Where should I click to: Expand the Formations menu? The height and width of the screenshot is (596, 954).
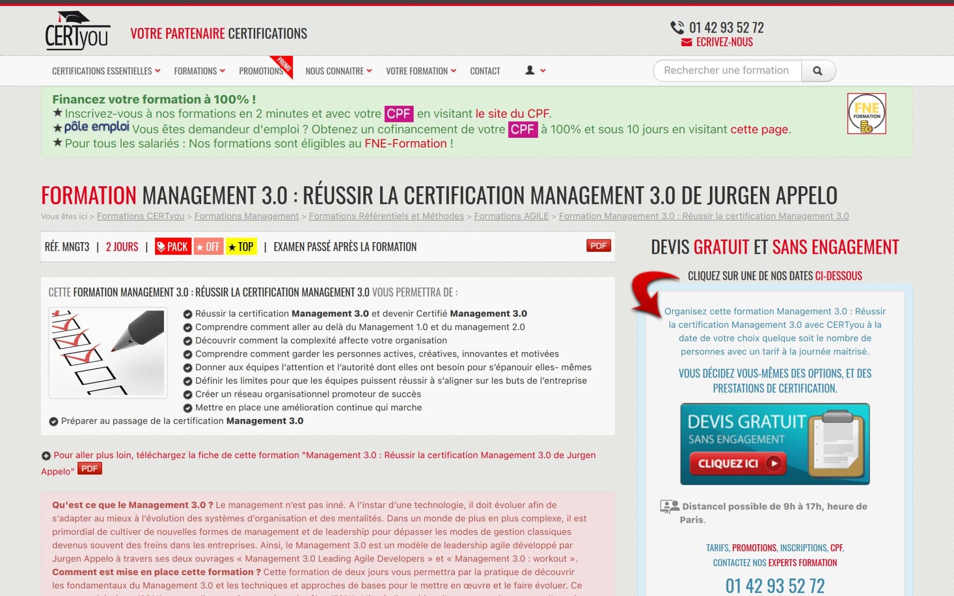tap(199, 71)
